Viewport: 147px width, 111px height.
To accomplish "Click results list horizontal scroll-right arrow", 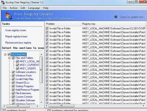I will (x=143, y=106).
